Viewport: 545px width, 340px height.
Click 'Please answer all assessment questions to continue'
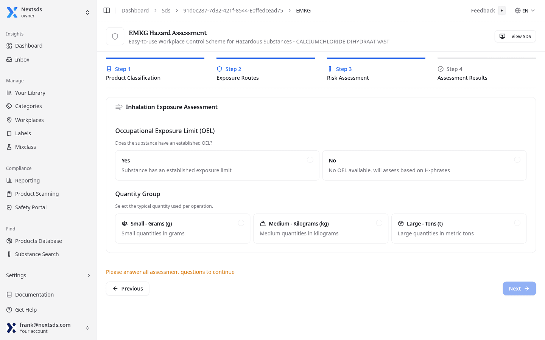[170, 272]
